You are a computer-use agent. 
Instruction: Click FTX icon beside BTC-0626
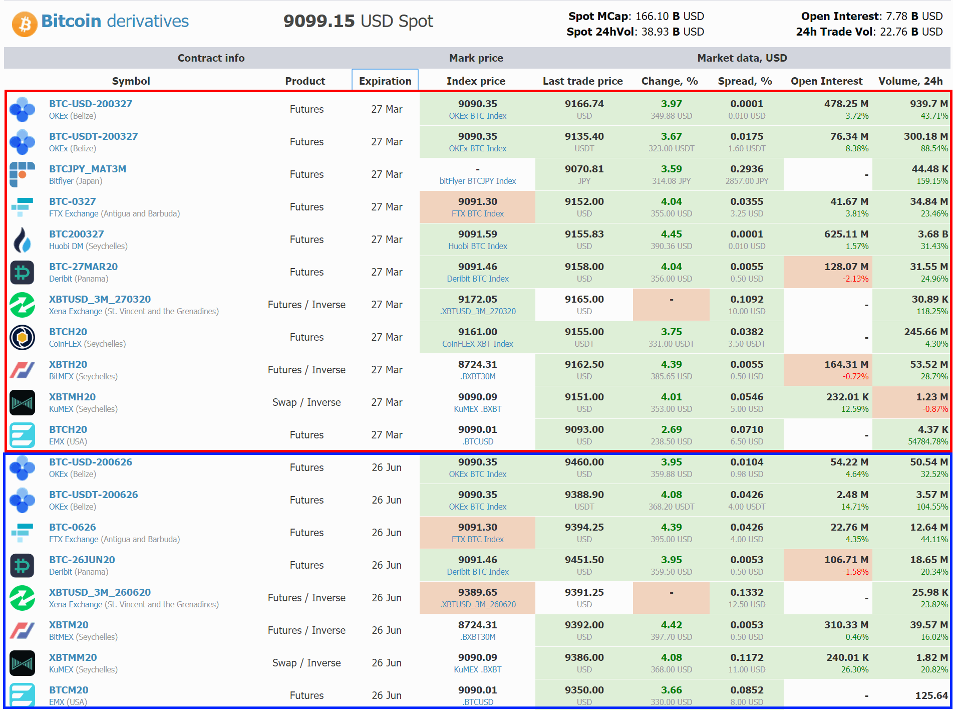[x=22, y=533]
